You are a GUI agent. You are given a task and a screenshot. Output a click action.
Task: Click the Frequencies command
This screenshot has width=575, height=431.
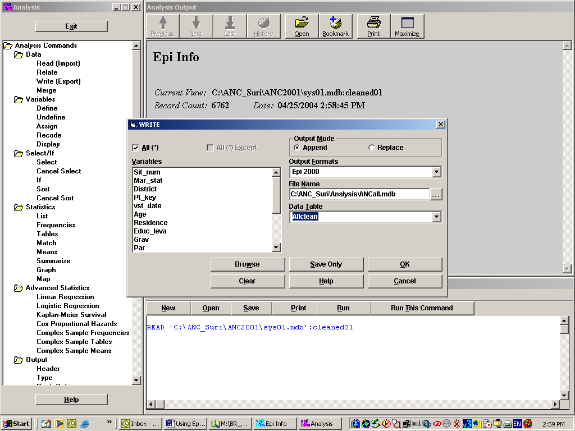point(56,225)
